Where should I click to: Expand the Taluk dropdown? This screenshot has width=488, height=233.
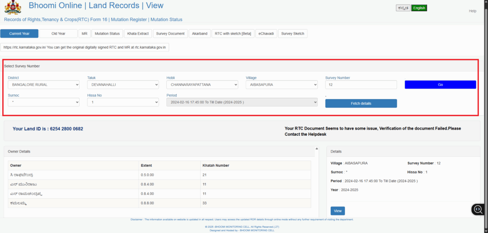tap(123, 85)
